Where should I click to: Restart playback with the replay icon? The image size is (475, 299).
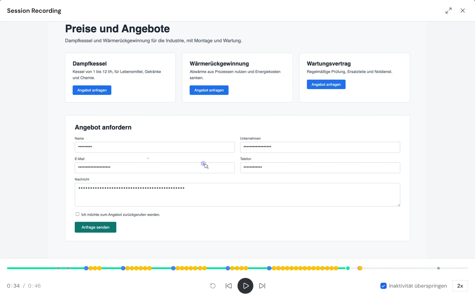(213, 286)
